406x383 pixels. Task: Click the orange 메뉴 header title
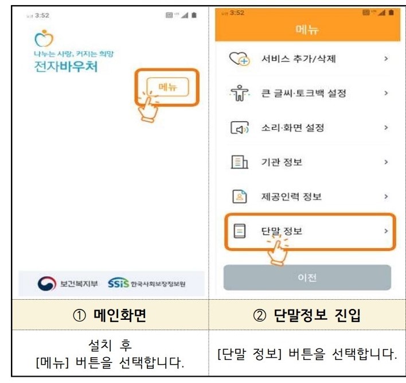307,29
